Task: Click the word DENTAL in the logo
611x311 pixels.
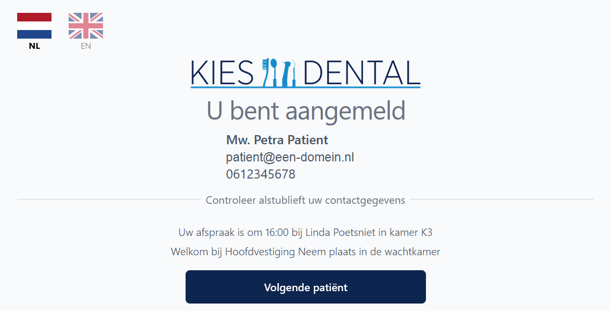Action: pos(362,73)
